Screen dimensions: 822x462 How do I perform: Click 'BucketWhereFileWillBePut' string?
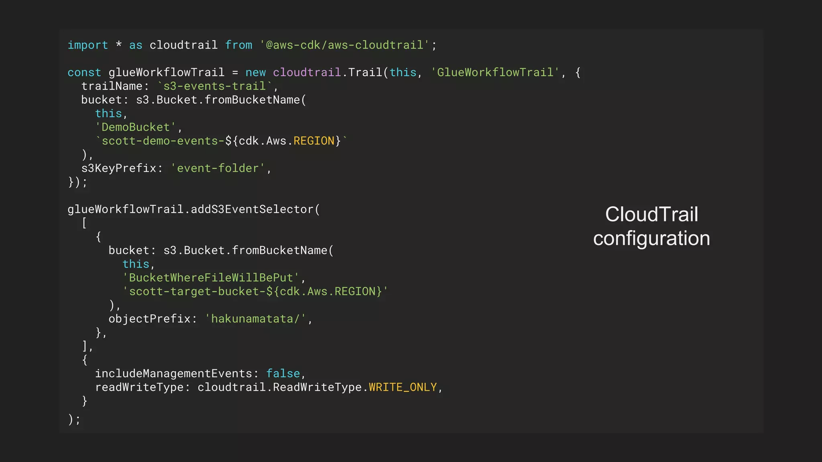[211, 278]
